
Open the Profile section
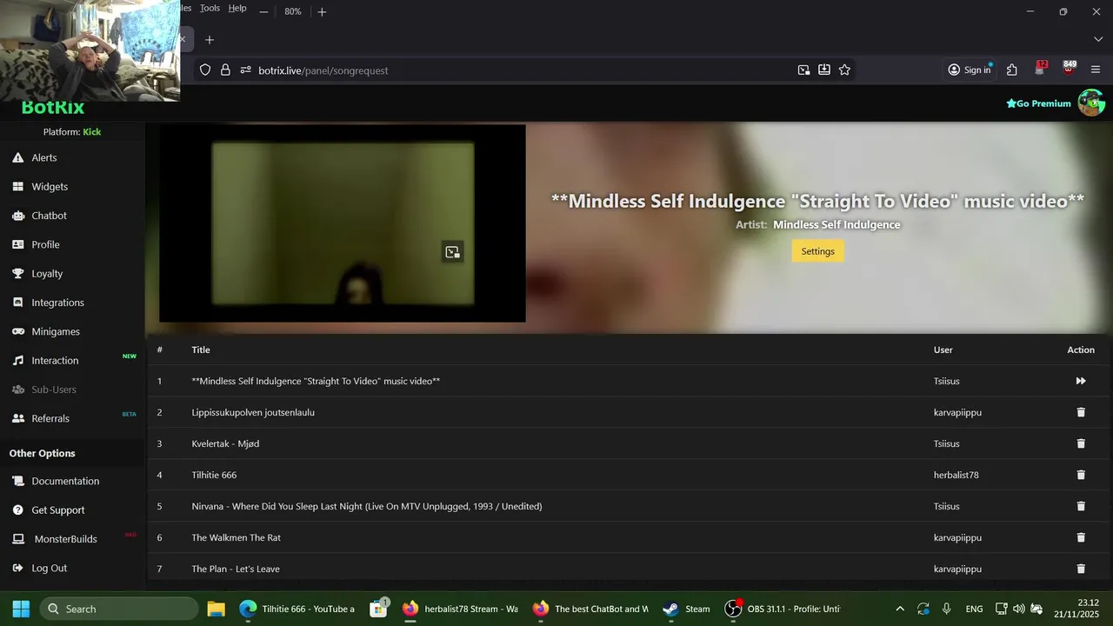[x=45, y=244]
